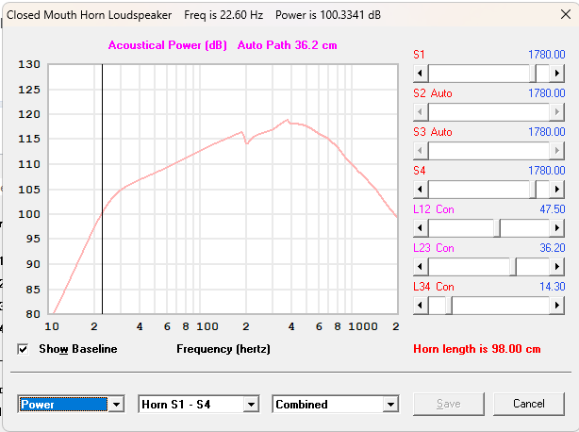Click the L34 Con label
This screenshot has width=579, height=432.
coord(434,287)
